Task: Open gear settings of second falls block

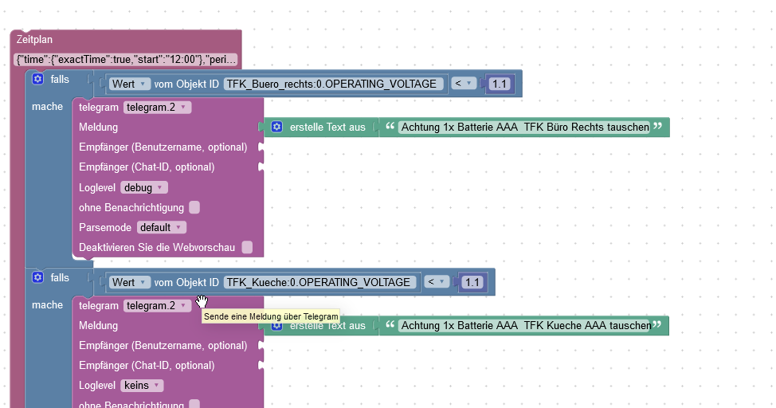Action: pos(37,277)
